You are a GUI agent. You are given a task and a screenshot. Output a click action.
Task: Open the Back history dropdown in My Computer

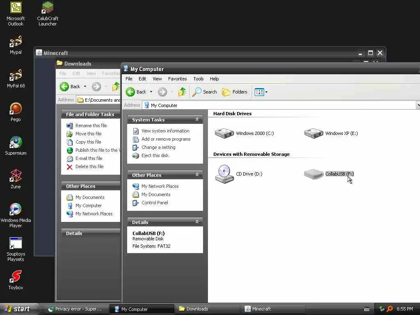151,92
